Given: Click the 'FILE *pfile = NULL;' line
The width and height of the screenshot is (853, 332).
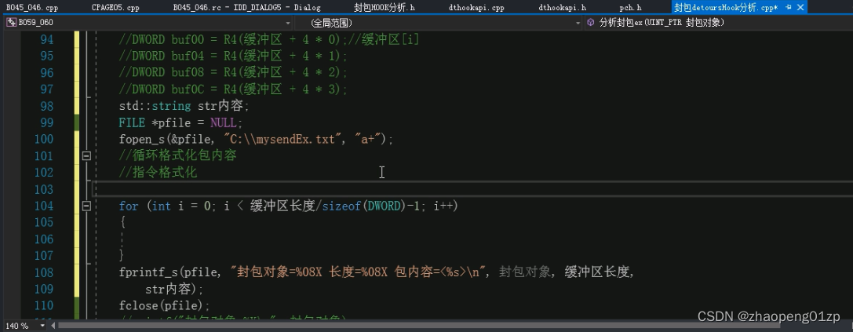Looking at the screenshot, I should click(180, 122).
